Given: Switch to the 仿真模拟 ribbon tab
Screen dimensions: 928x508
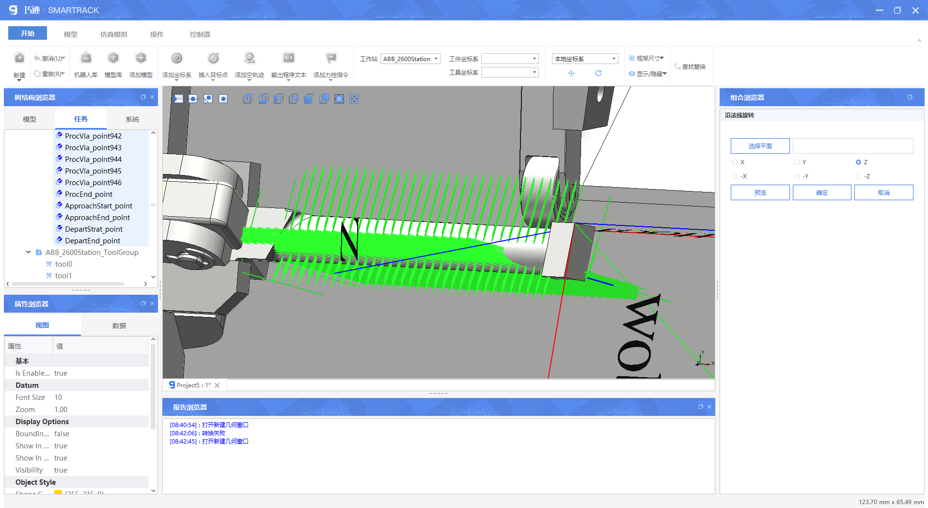Looking at the screenshot, I should coord(114,34).
